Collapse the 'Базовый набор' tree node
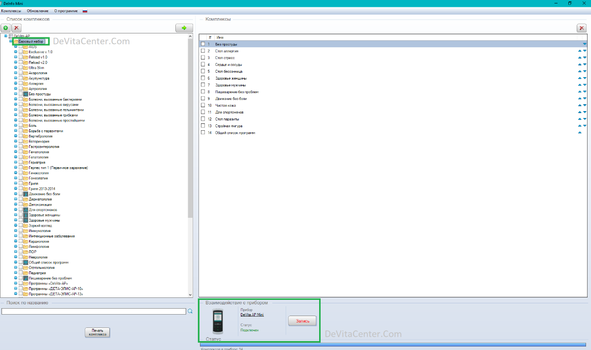Viewport: 591px width, 350px height. (x=10, y=41)
